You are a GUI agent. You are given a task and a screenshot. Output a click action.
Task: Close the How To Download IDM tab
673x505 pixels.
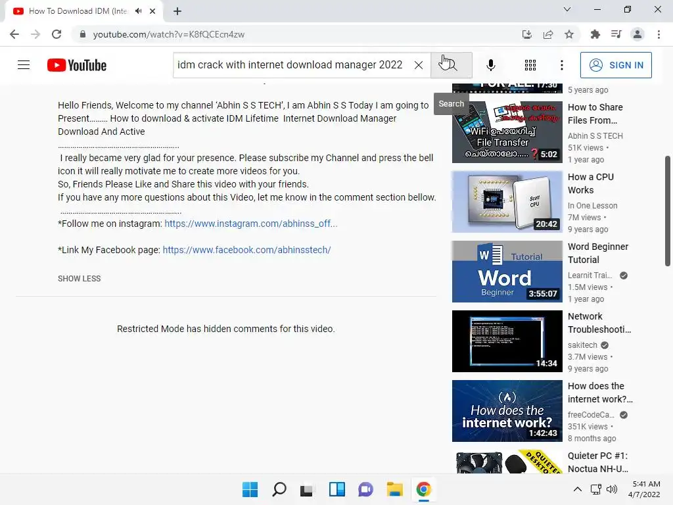(x=152, y=11)
